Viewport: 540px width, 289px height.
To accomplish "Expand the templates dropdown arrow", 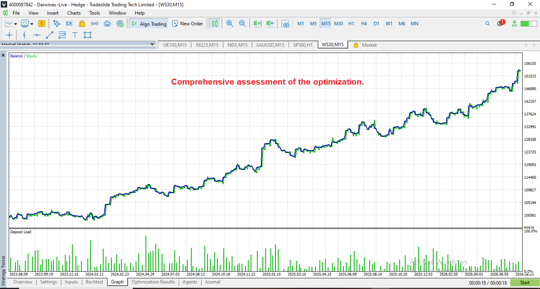I will pos(32,24).
